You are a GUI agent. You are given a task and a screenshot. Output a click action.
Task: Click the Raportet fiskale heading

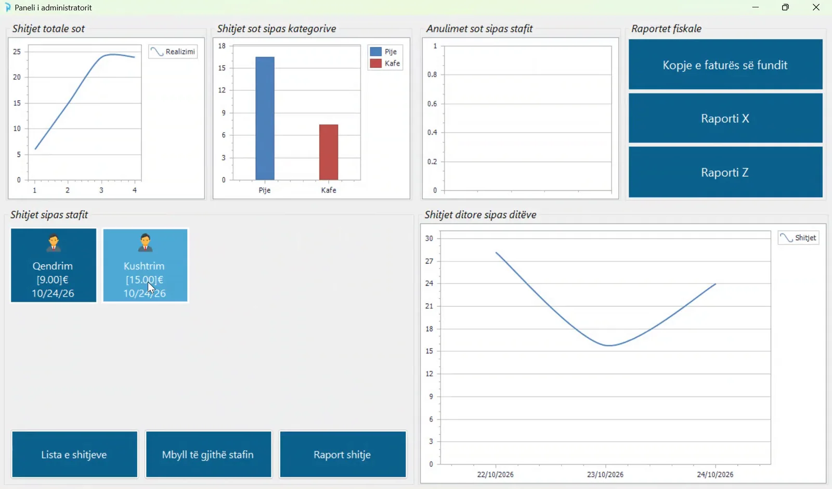point(666,29)
